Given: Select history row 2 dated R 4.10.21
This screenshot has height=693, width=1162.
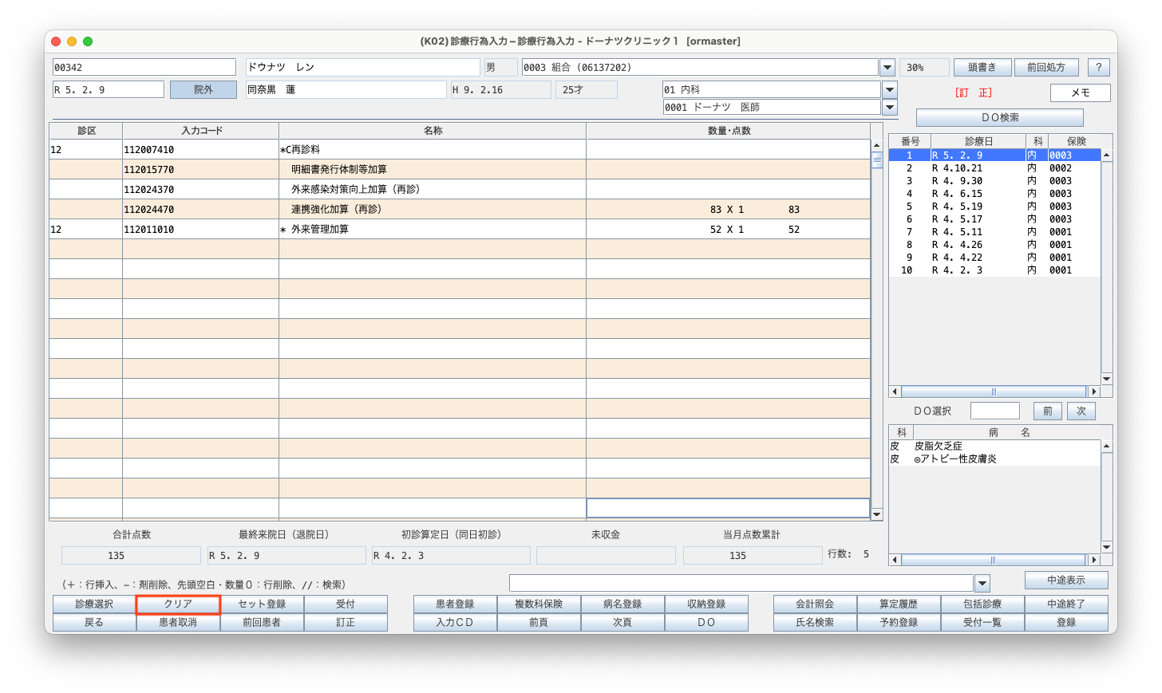Looking at the screenshot, I should coord(994,168).
